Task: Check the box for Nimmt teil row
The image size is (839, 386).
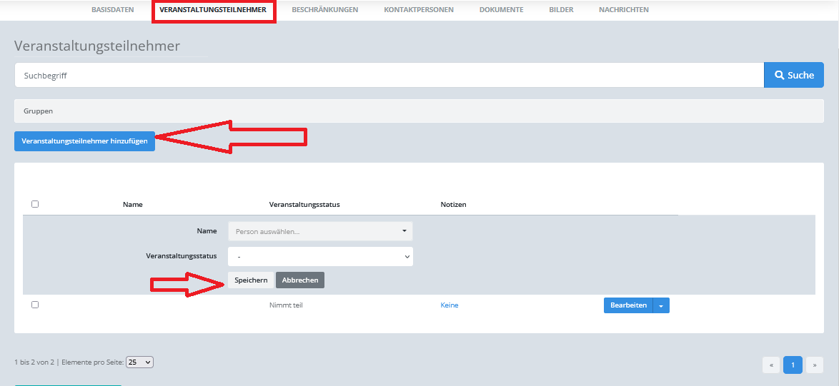Action: [x=35, y=305]
